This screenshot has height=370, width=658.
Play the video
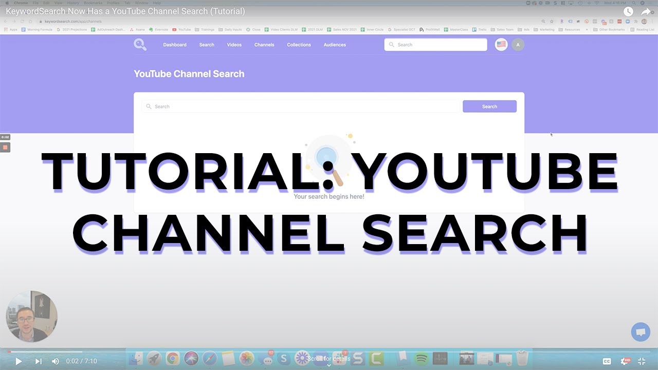click(x=19, y=361)
